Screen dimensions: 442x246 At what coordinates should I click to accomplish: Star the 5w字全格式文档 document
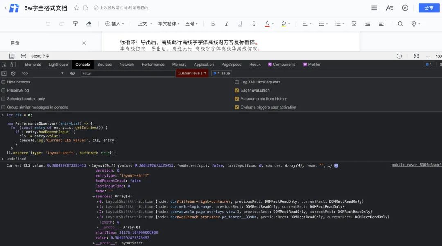(77, 8)
